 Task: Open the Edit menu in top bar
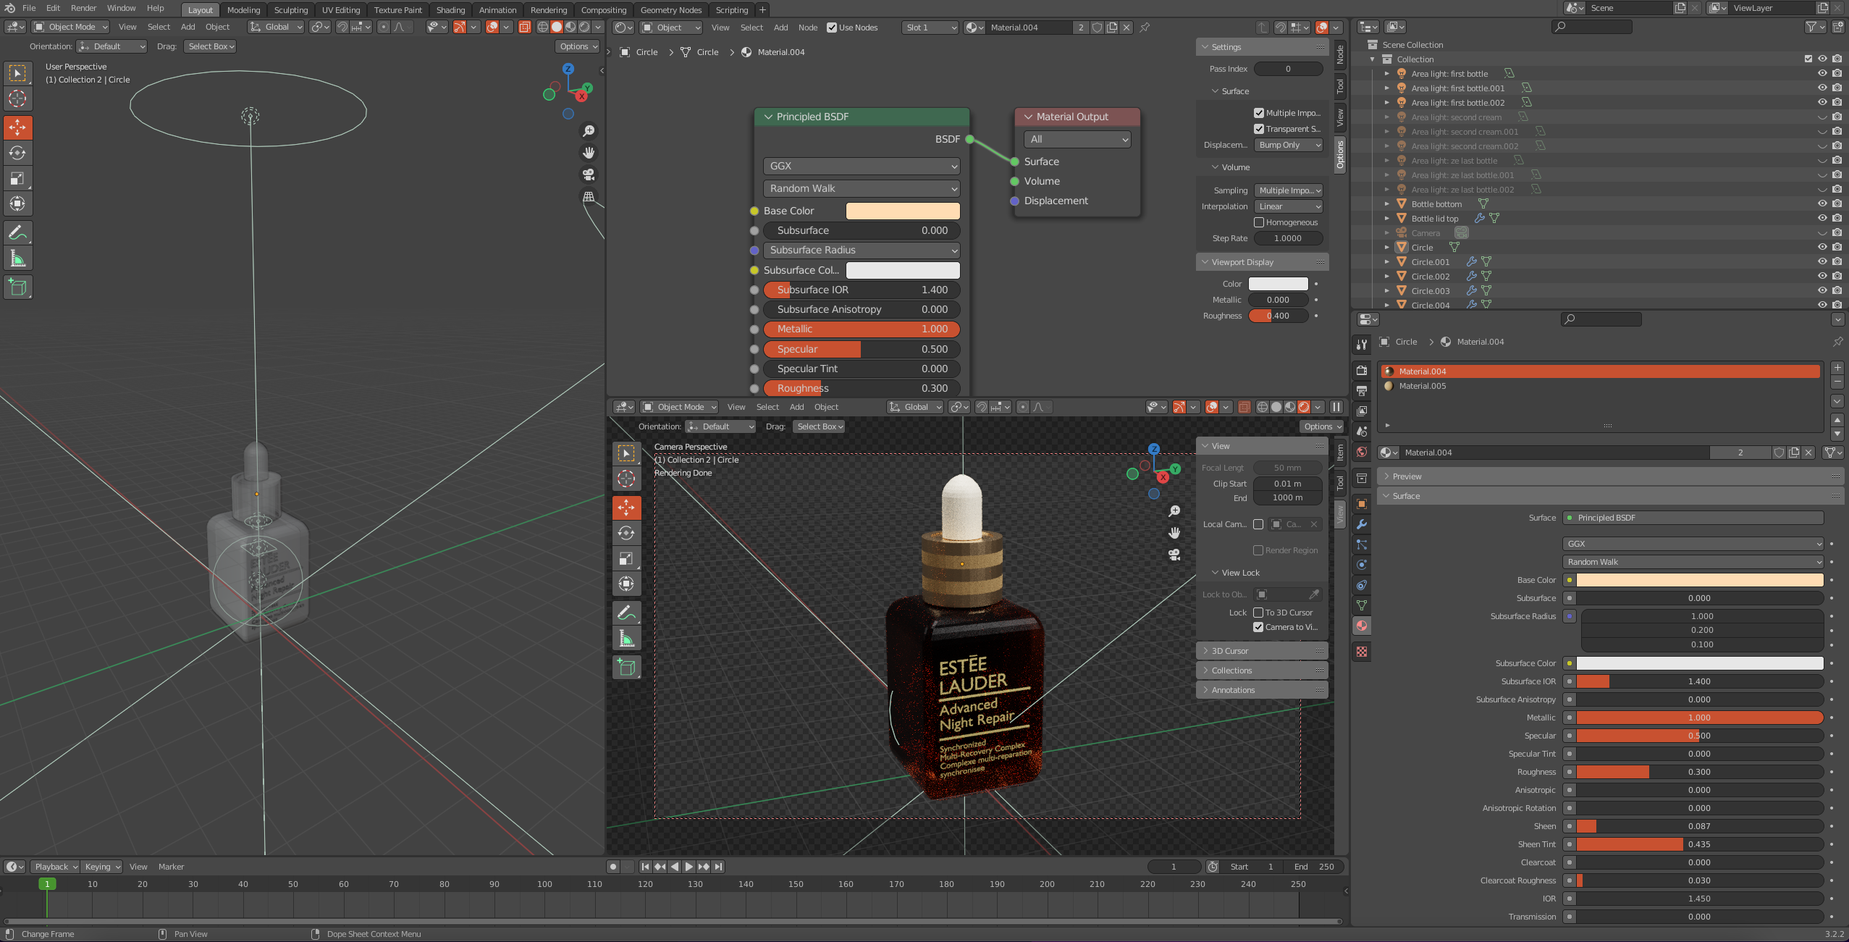53,8
